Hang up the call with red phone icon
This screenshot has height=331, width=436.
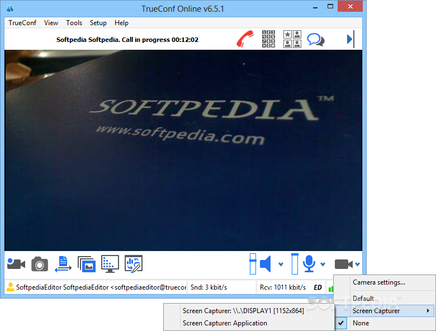click(x=245, y=39)
